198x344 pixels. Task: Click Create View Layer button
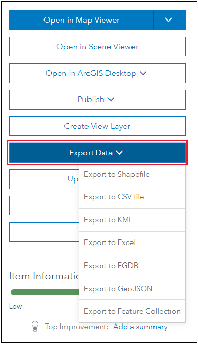(x=98, y=126)
